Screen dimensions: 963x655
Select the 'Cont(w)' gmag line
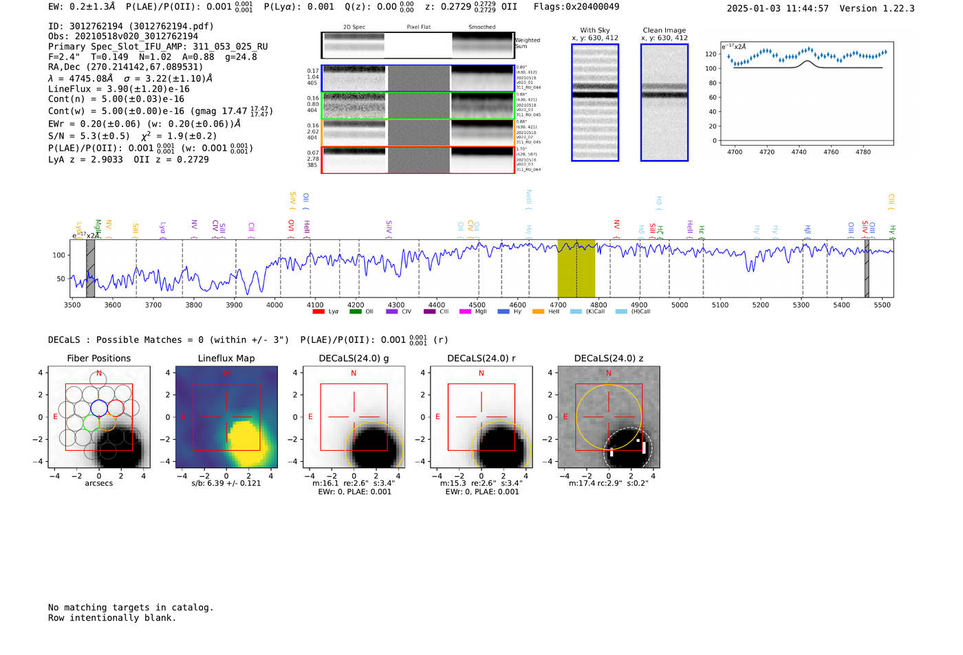tap(161, 111)
